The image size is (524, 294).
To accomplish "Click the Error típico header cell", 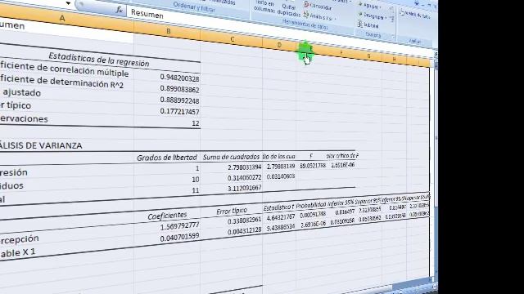I will pos(232,211).
